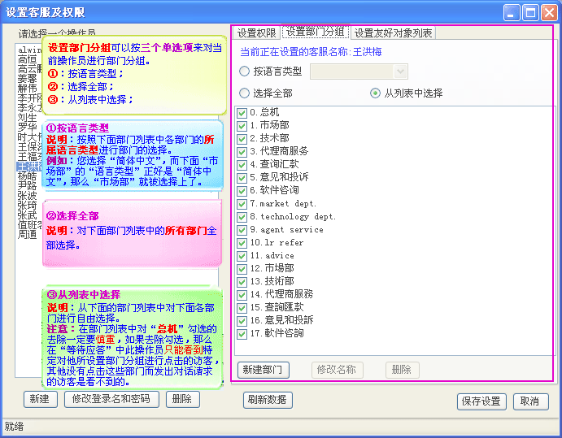The image size is (562, 438).
Task: Click the window icon in the title bar
Action: point(10,12)
